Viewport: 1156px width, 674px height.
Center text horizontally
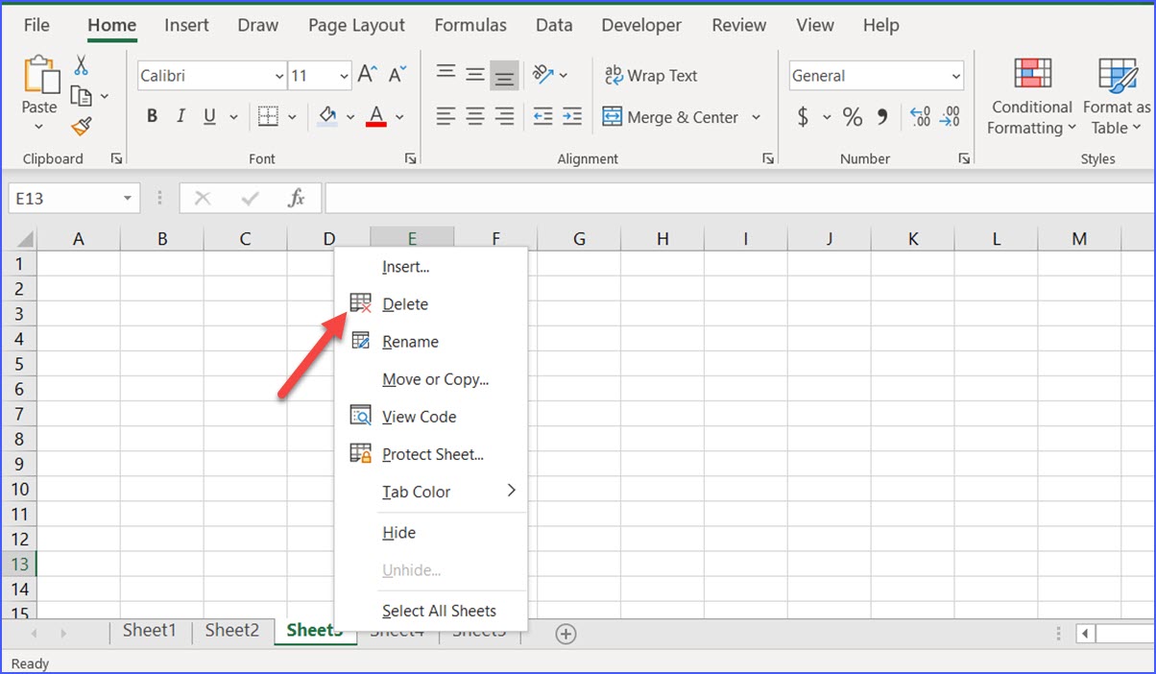[x=475, y=117]
